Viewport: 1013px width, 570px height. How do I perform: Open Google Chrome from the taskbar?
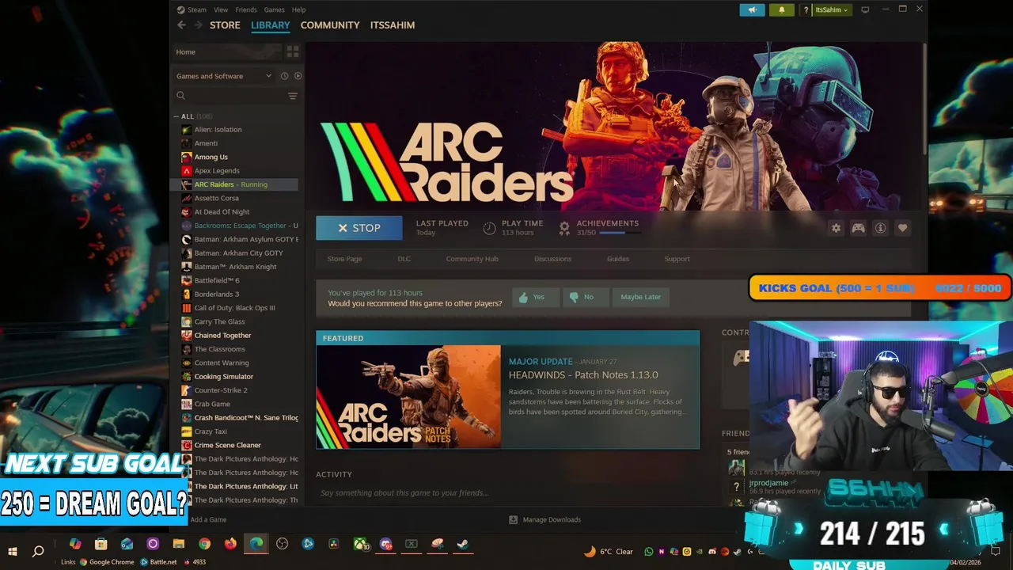point(204,544)
